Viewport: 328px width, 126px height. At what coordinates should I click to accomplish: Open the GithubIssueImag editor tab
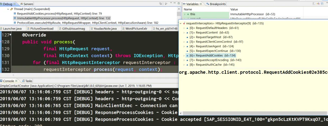pos(73,29)
